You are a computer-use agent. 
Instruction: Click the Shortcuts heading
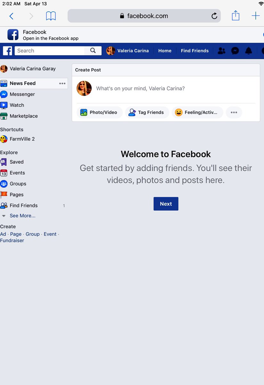click(12, 130)
